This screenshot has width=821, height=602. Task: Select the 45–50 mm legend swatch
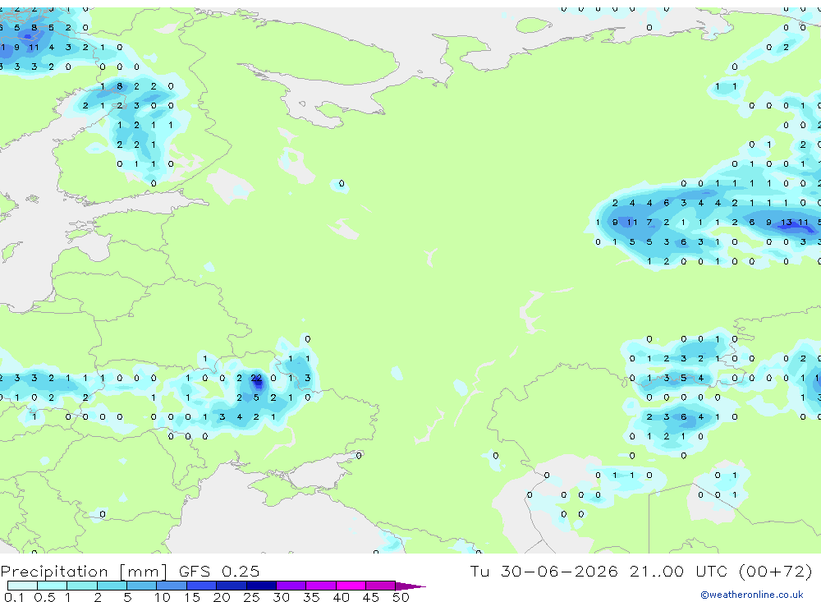click(x=381, y=586)
